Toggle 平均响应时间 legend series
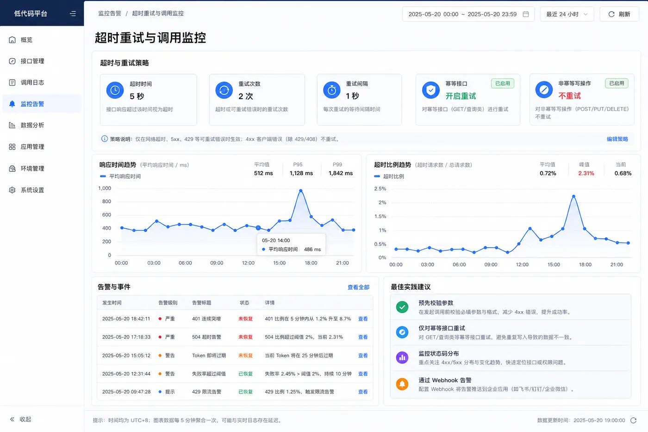Viewport: 648px width, 432px height. 120,176
